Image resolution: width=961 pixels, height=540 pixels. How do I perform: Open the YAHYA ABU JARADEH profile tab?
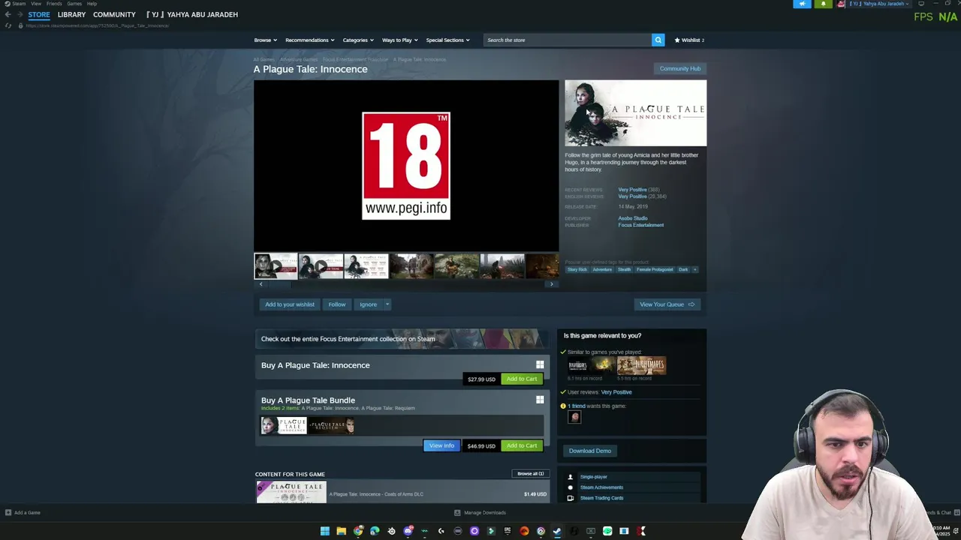click(192, 14)
